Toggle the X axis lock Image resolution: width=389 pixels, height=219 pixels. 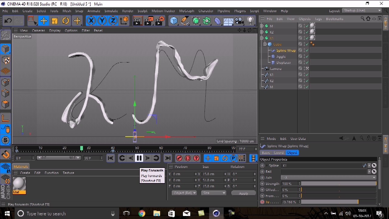coord(91,21)
